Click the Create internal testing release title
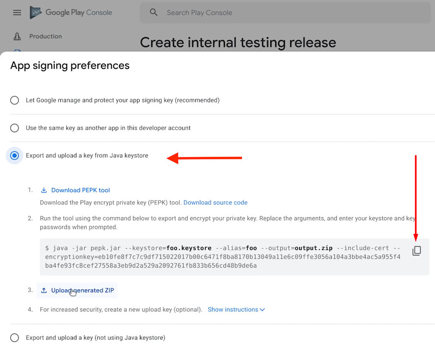The width and height of the screenshot is (435, 350). click(238, 43)
